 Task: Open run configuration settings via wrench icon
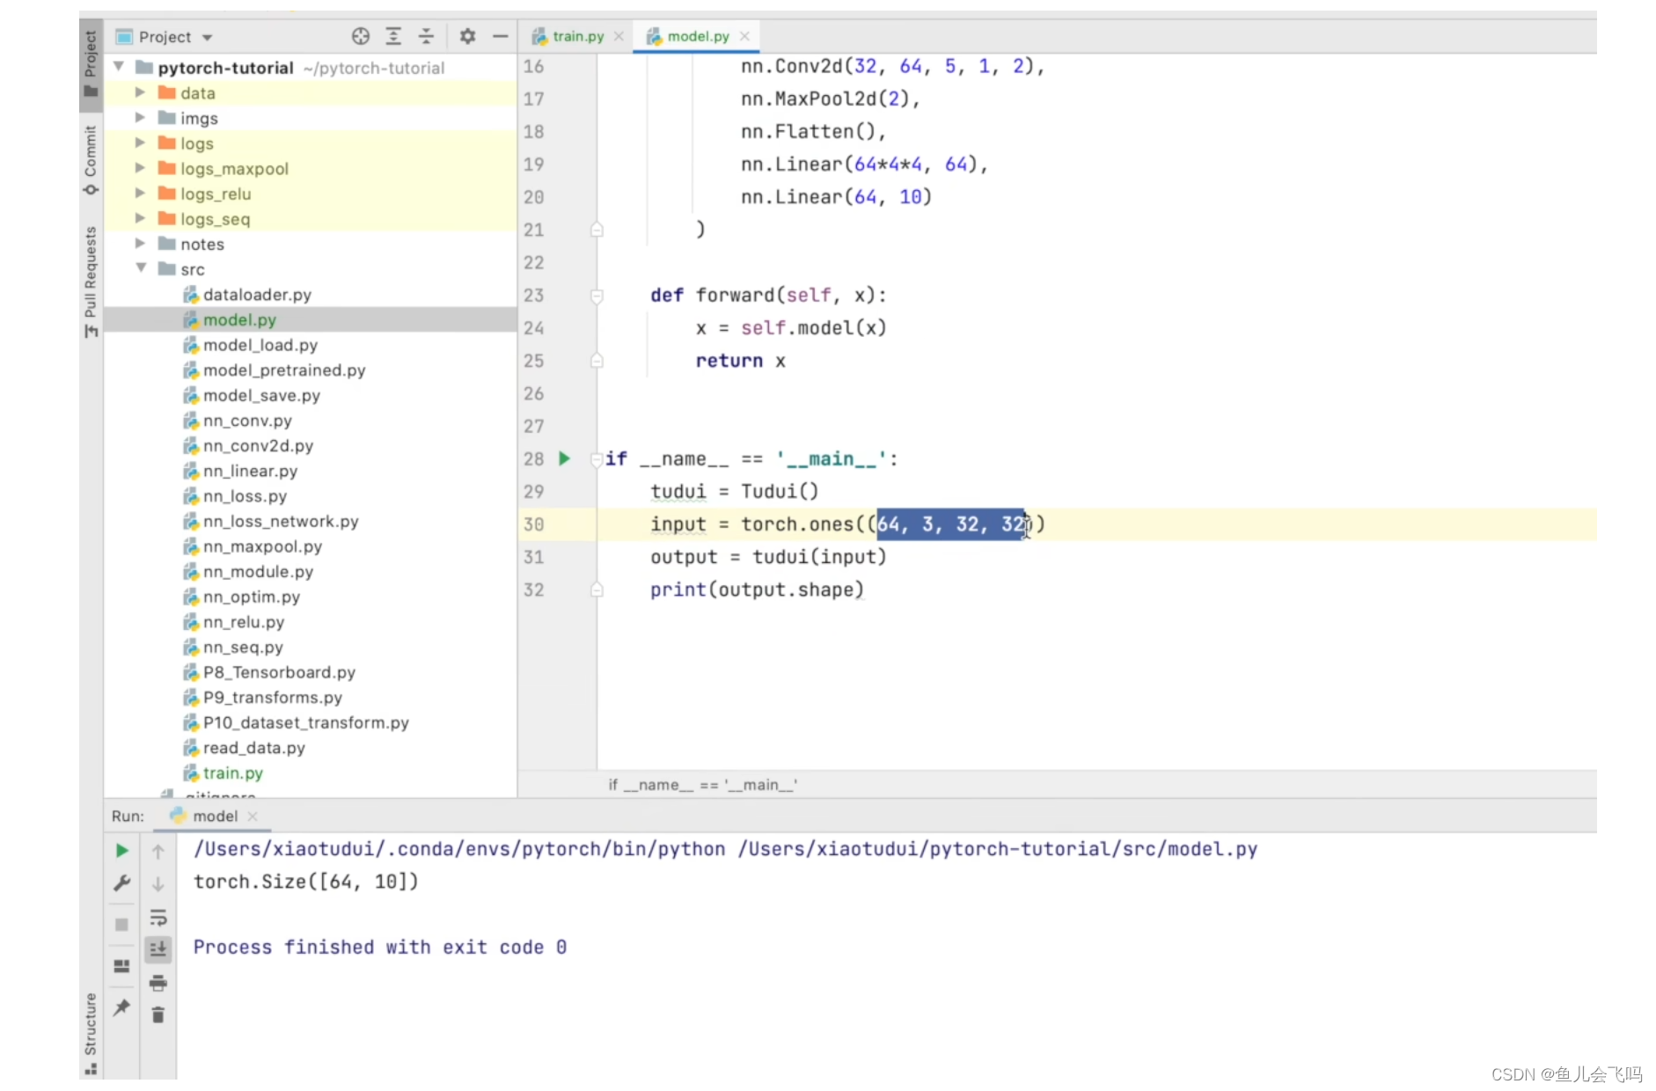click(122, 883)
